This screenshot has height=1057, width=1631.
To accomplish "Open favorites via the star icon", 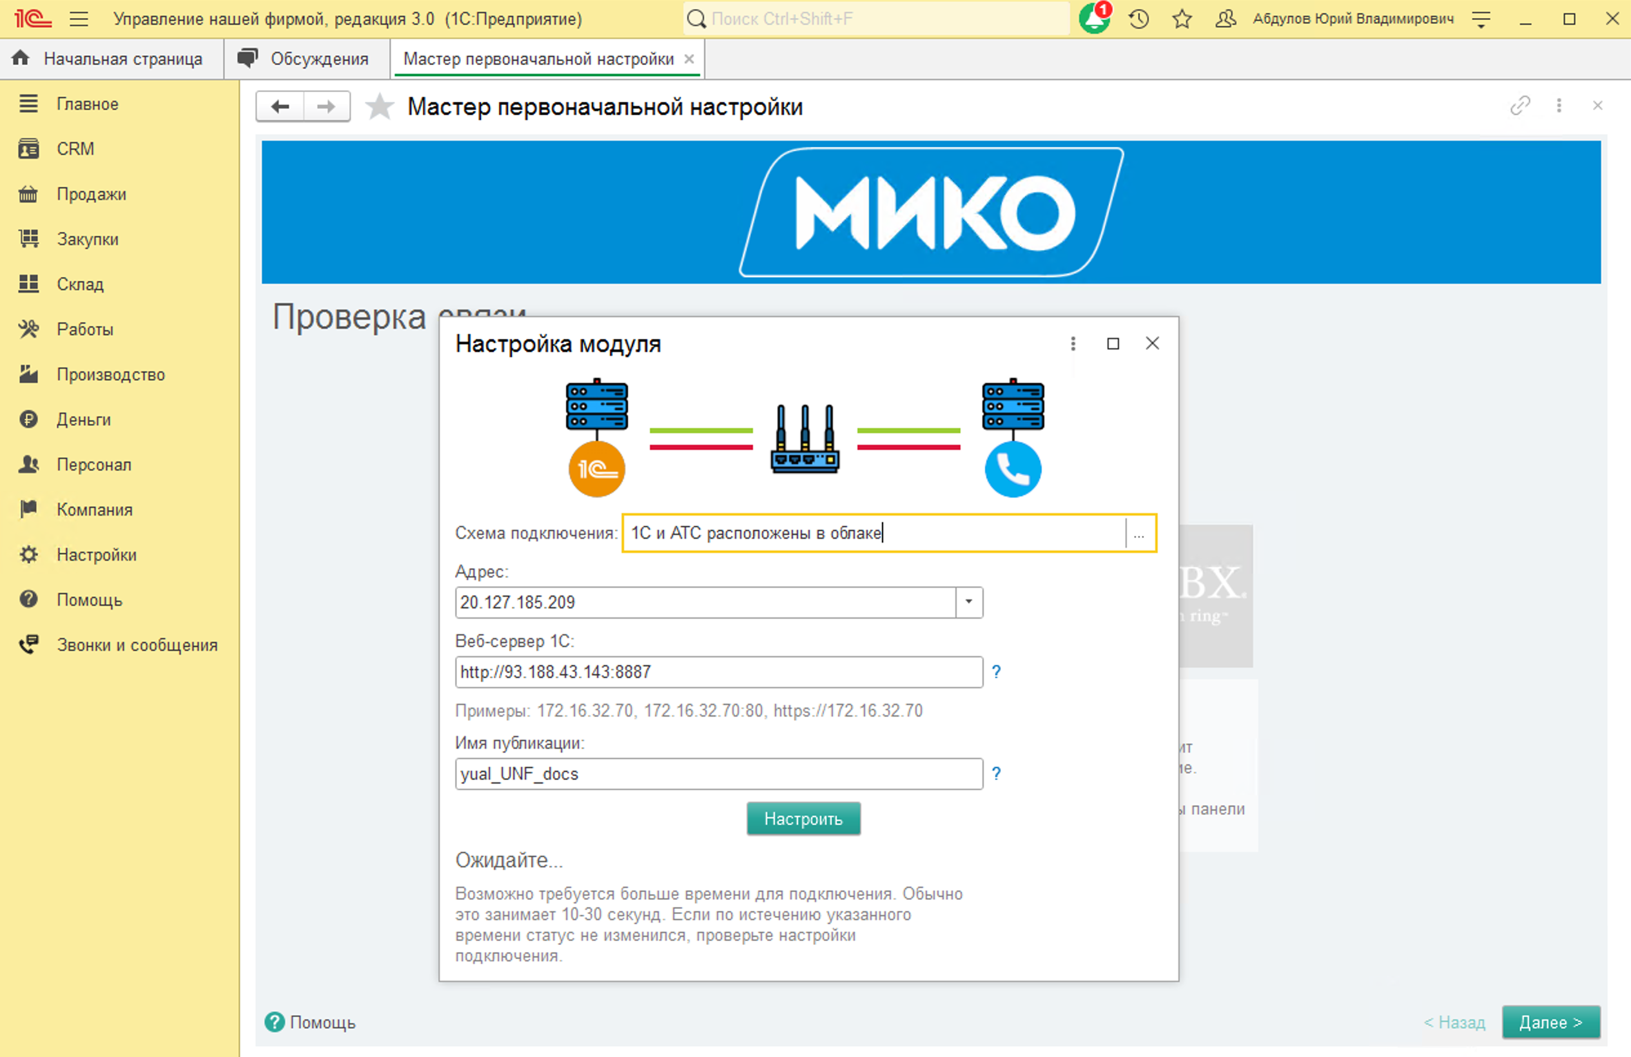I will tap(1182, 19).
